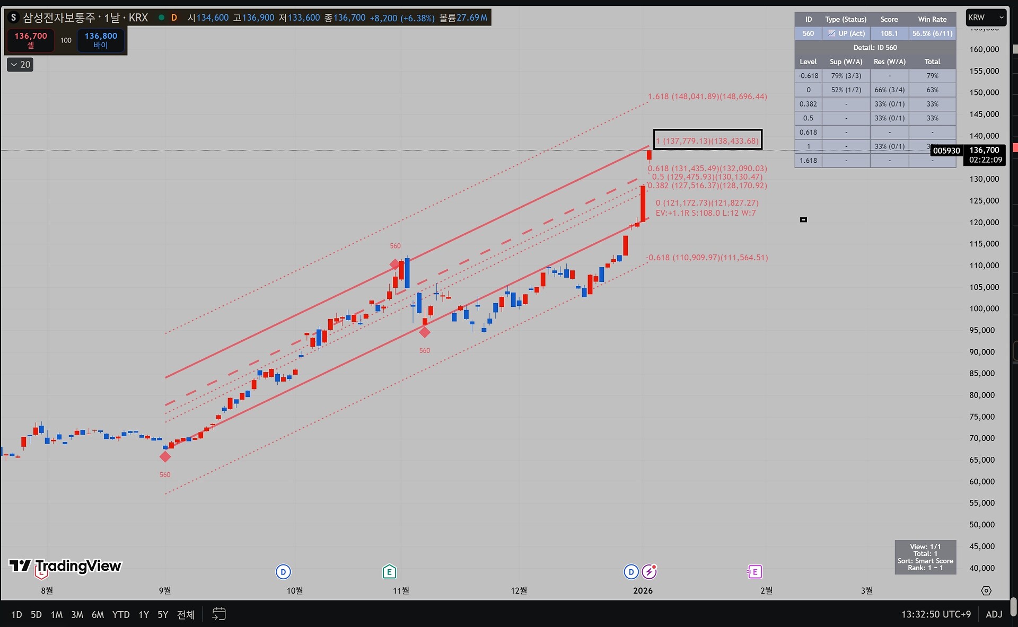Open the 13:32:50 UTC+9 timezone menu

click(936, 614)
